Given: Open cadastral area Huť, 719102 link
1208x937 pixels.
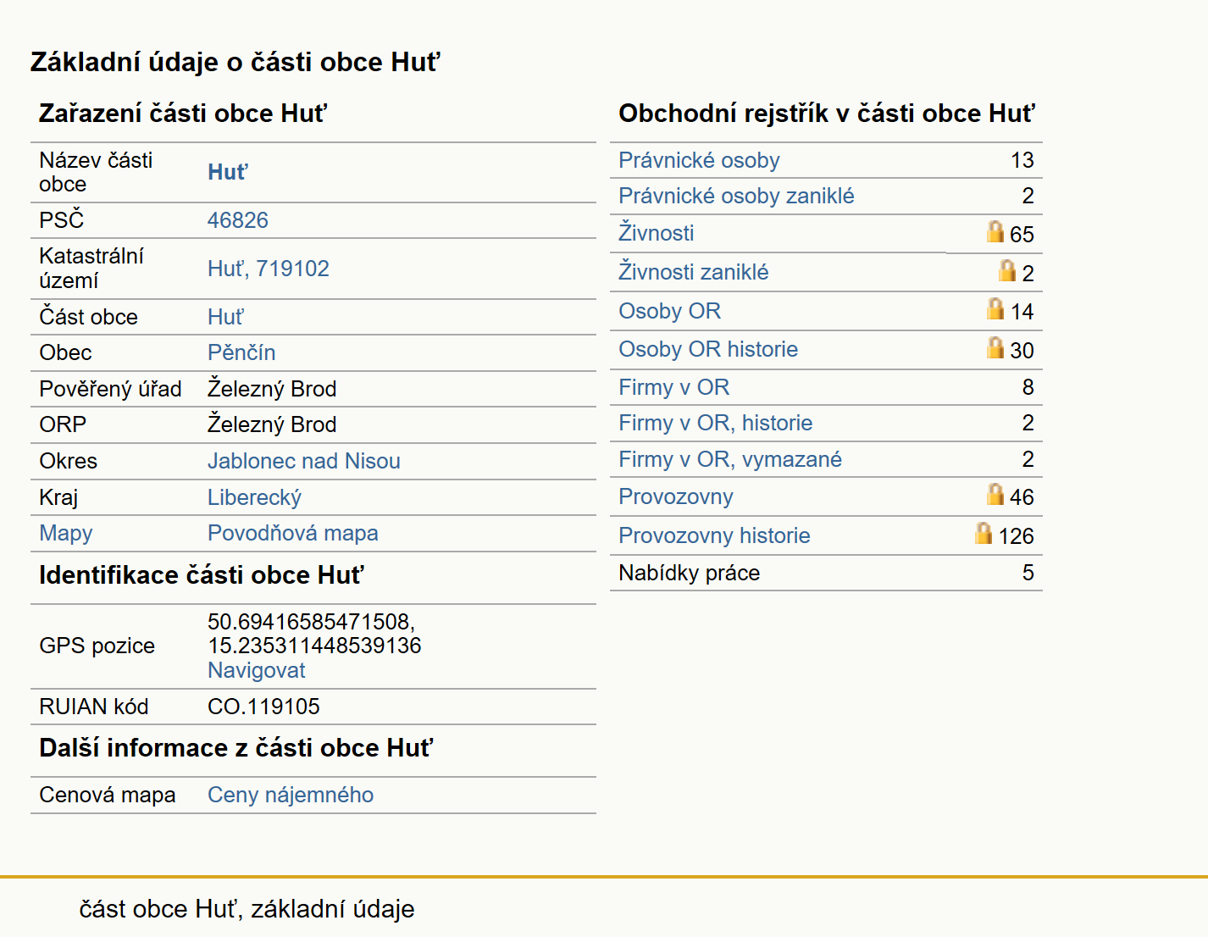Looking at the screenshot, I should pos(269,269).
